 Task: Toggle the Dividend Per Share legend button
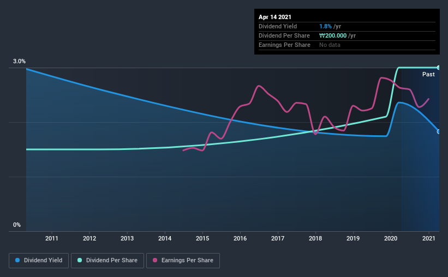pyautogui.click(x=107, y=261)
